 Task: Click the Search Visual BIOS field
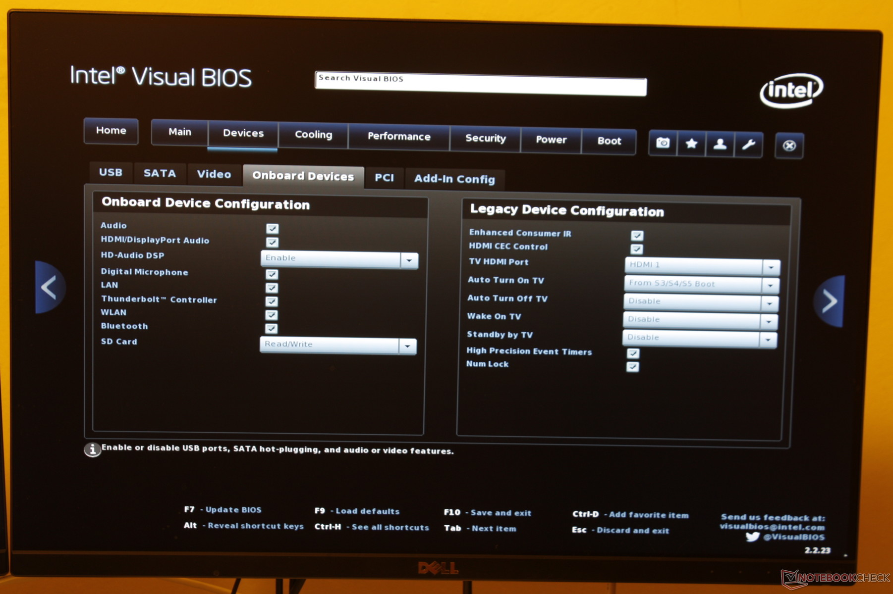click(481, 83)
